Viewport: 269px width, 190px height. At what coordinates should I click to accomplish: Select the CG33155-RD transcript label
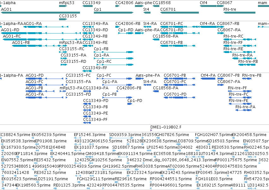point(73,62)
